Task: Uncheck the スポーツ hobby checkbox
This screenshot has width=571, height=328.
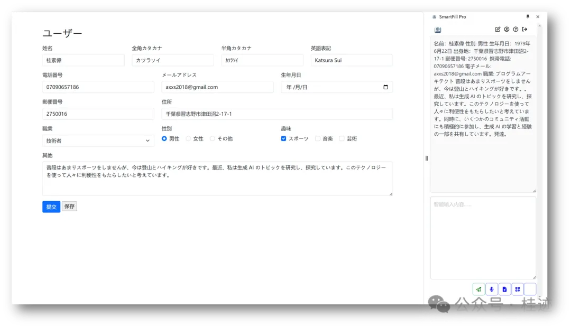Action: [x=283, y=138]
